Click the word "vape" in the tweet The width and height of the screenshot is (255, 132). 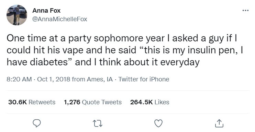click(x=73, y=51)
